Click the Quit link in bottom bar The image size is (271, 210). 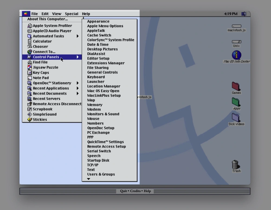[x=123, y=191]
